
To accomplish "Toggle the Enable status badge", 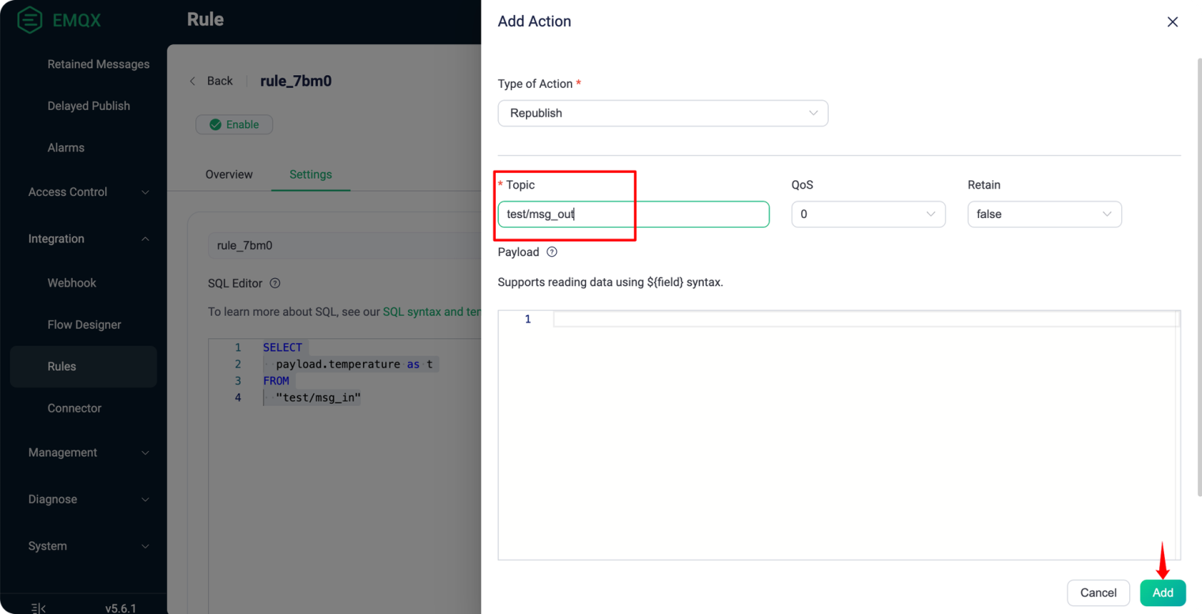I will (x=234, y=124).
